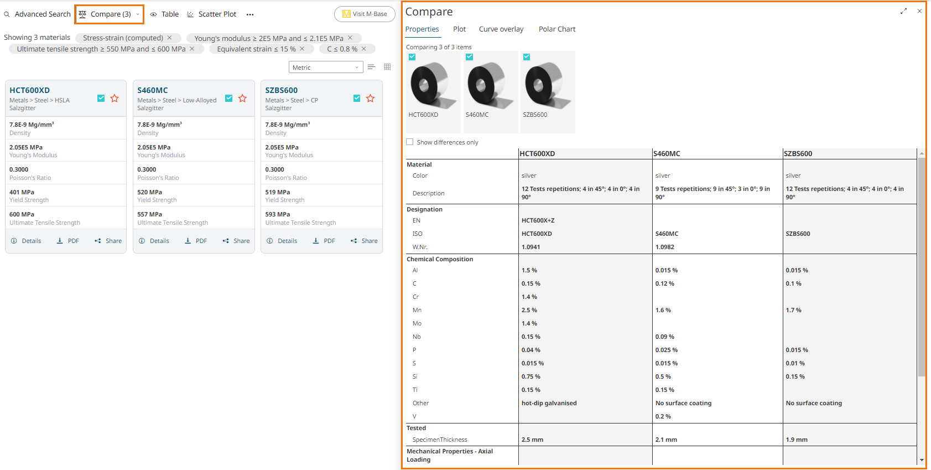The width and height of the screenshot is (931, 470).
Task: Uncheck the SZBS600 card compare checkbox
Action: click(357, 98)
